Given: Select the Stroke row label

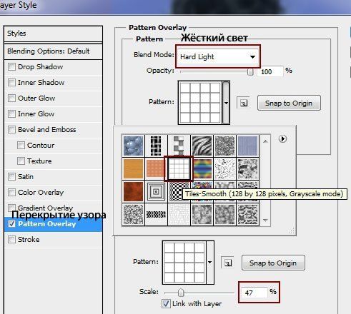Looking at the screenshot, I should click(29, 239).
